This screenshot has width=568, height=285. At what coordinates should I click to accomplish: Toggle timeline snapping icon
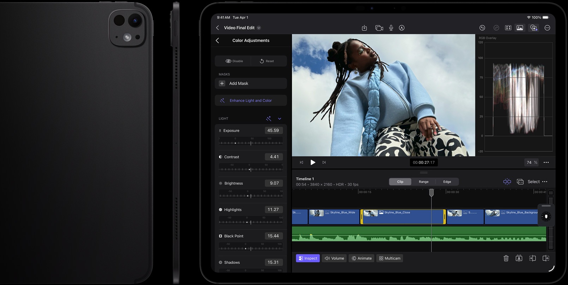coord(507,182)
